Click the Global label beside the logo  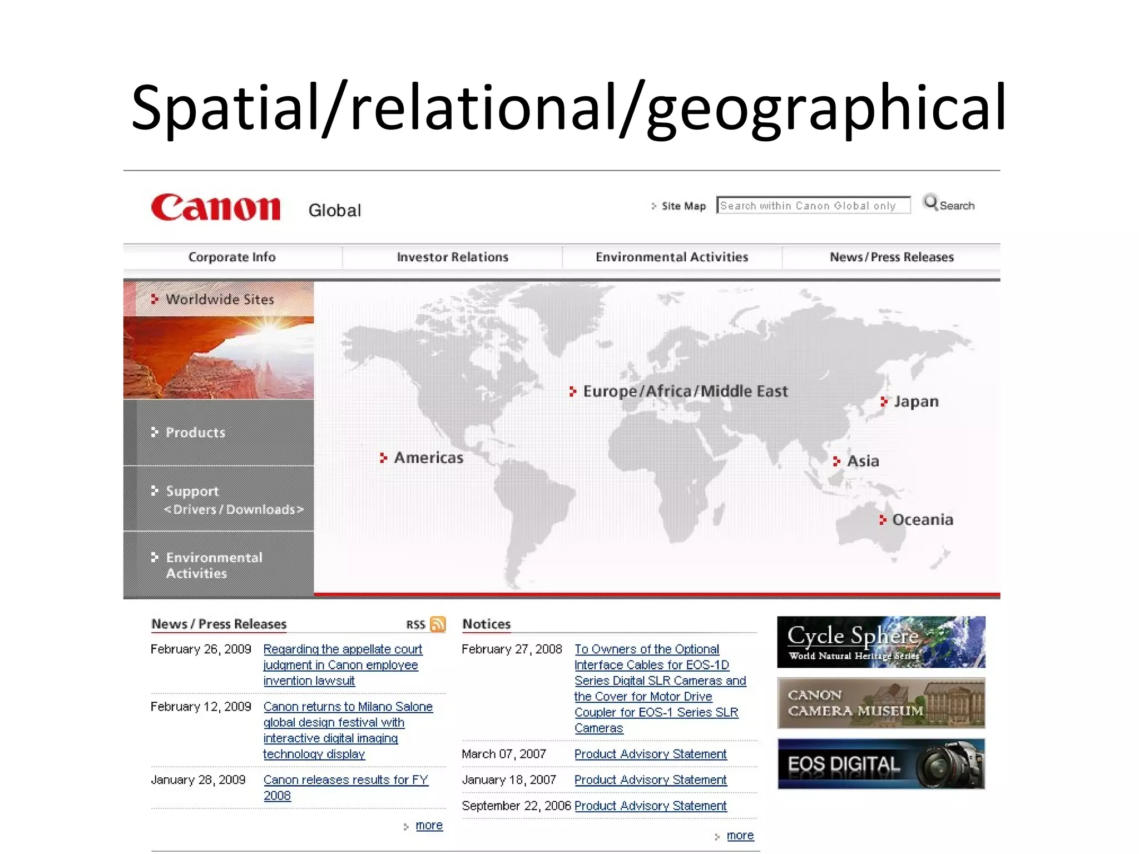[335, 210]
